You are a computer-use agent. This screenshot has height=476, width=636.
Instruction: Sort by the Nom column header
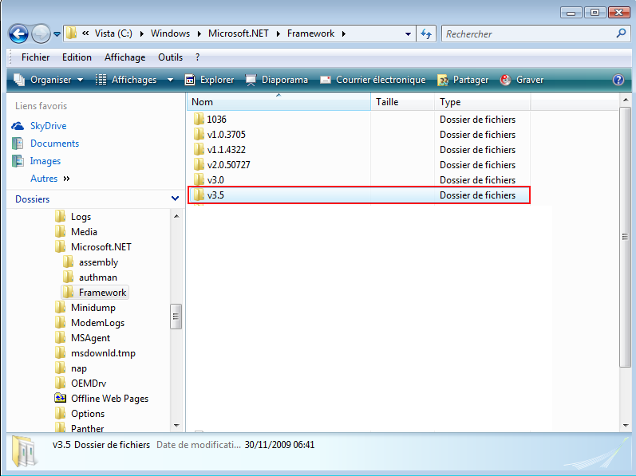[278, 102]
